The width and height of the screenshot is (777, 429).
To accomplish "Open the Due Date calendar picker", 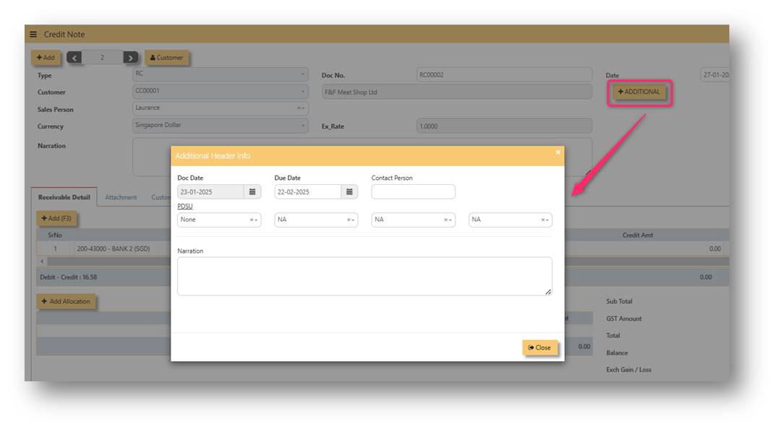I will pyautogui.click(x=349, y=191).
